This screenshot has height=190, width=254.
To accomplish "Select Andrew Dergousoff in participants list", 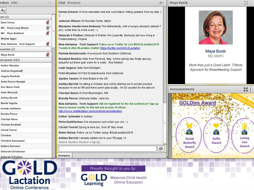I will tap(26, 71).
